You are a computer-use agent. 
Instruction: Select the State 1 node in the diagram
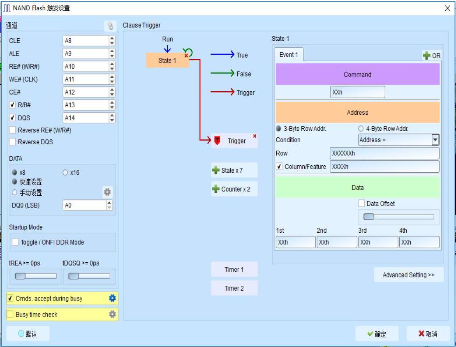point(167,60)
